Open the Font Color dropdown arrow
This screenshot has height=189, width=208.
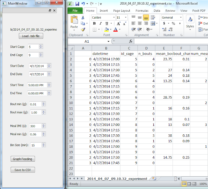click(x=120, y=30)
